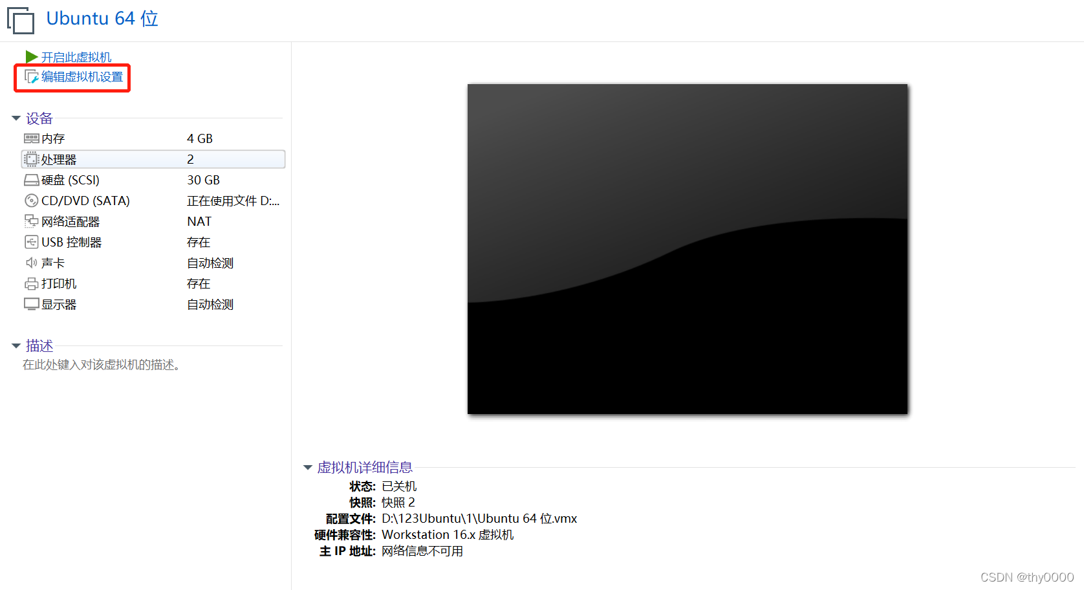Select the 显示器 display device icon
The image size is (1084, 590).
[31, 303]
